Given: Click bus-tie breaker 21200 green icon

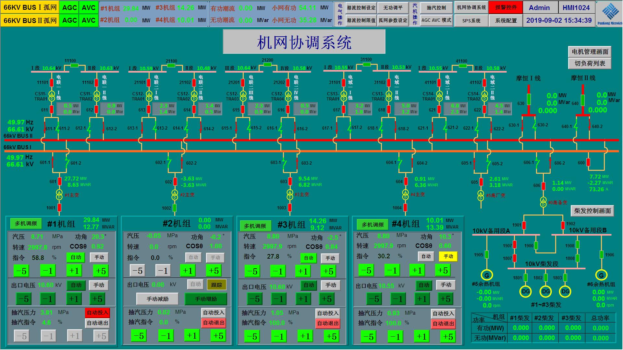Looking at the screenshot, I should coord(267,65).
